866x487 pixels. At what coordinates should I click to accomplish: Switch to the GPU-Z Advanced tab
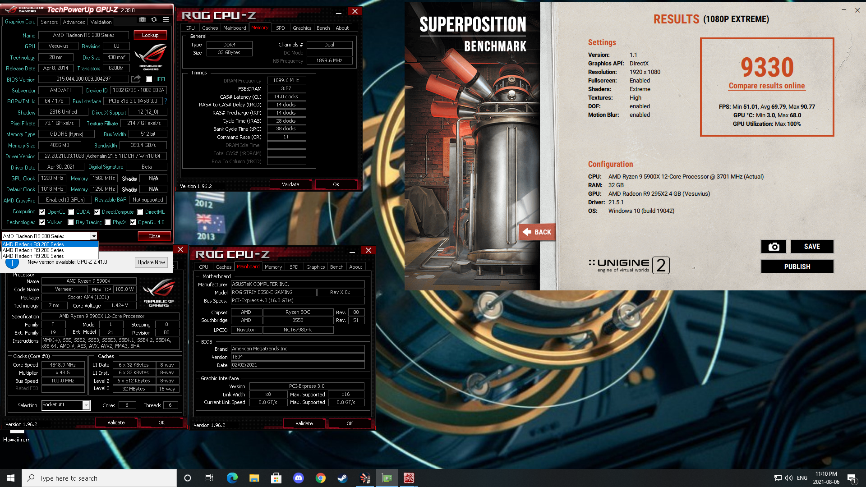(74, 22)
